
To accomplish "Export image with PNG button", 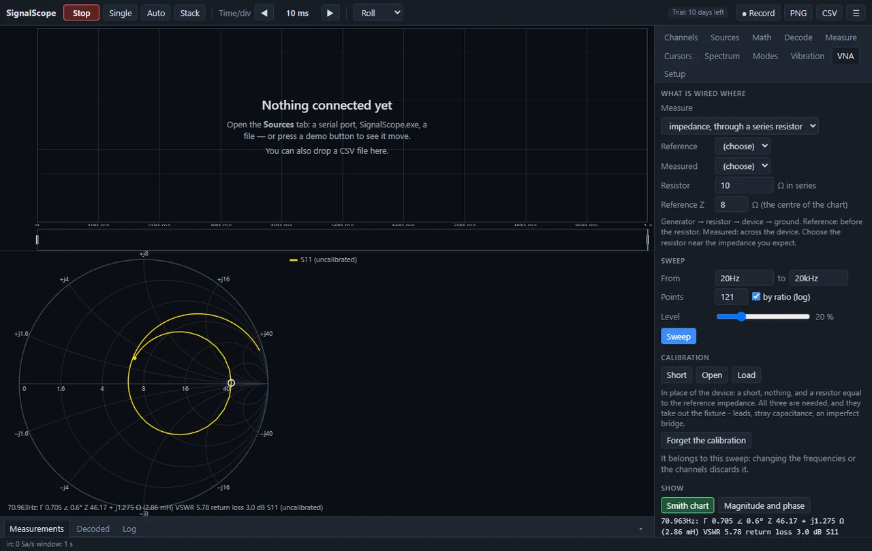I will tap(798, 13).
